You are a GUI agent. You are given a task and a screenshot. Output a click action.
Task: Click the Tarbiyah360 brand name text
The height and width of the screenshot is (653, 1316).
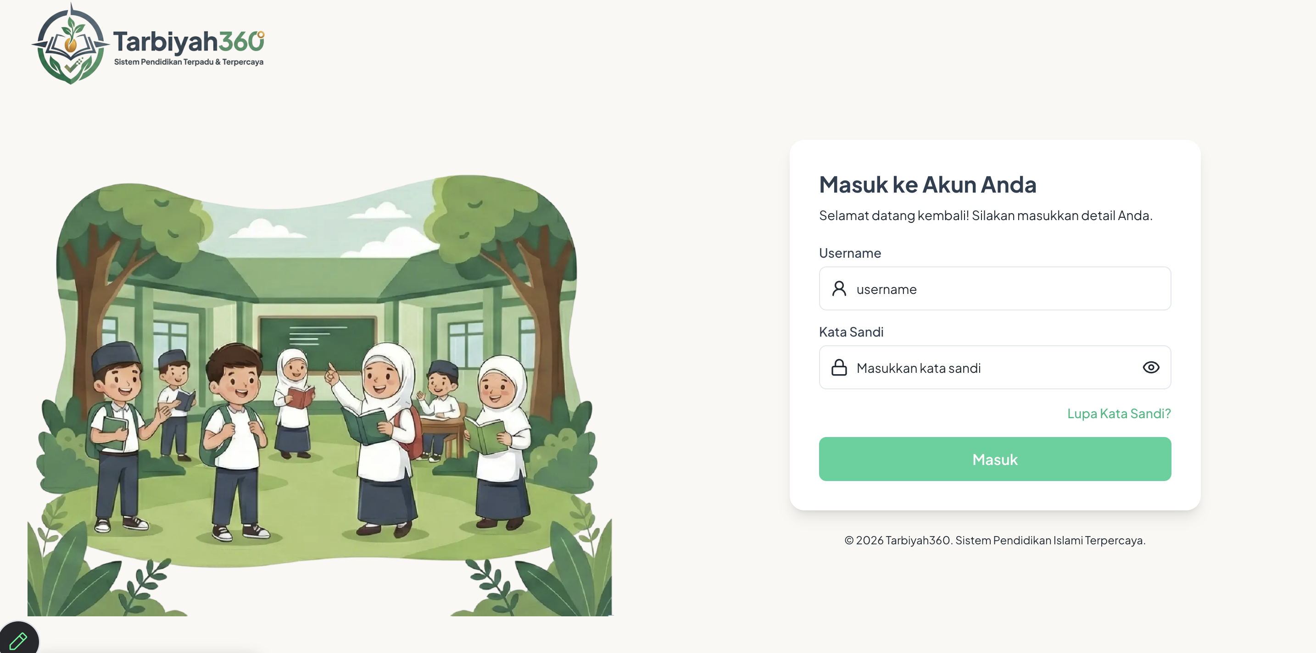[189, 42]
